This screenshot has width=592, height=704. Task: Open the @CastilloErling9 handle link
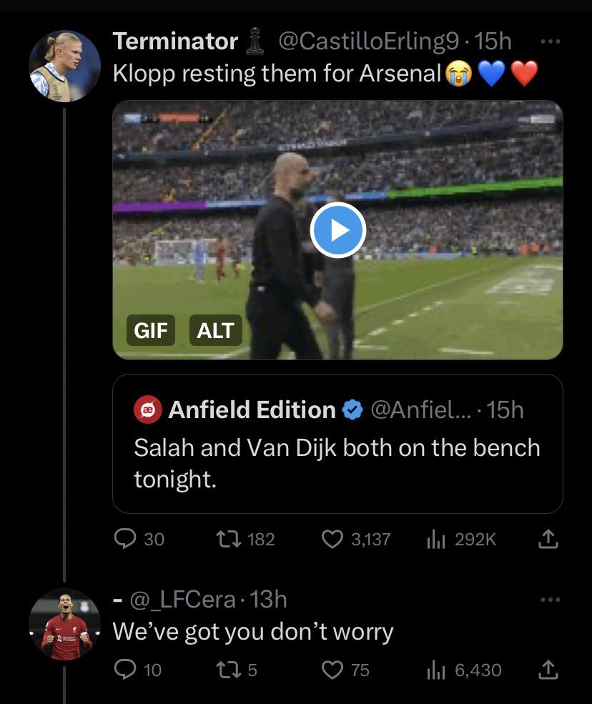click(x=367, y=41)
